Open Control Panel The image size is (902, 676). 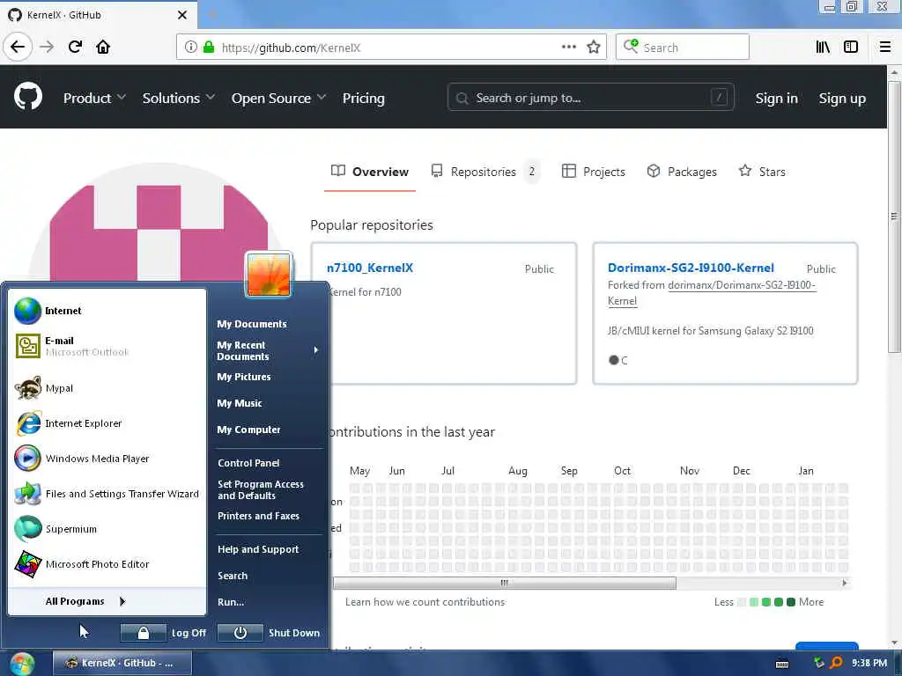[248, 463]
